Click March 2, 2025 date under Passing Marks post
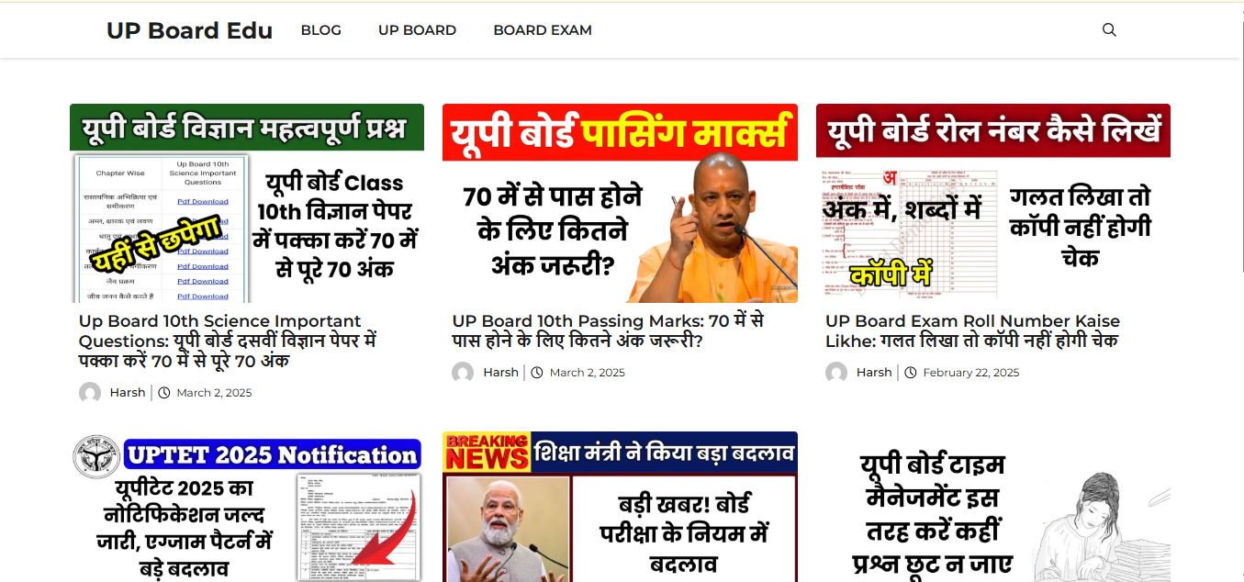The image size is (1244, 582). [588, 373]
